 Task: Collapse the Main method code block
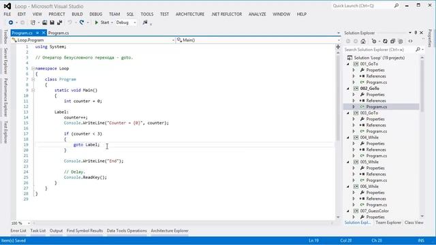click(x=33, y=90)
